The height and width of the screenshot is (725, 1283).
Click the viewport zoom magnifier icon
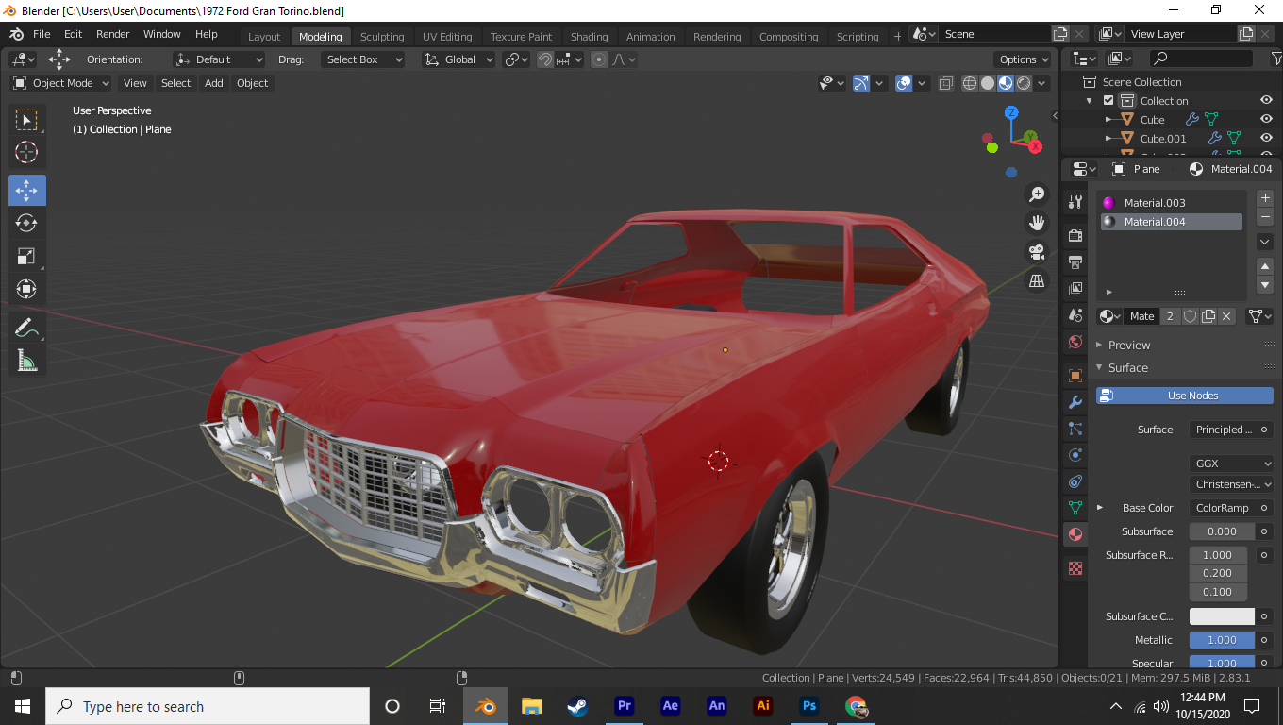click(x=1037, y=194)
